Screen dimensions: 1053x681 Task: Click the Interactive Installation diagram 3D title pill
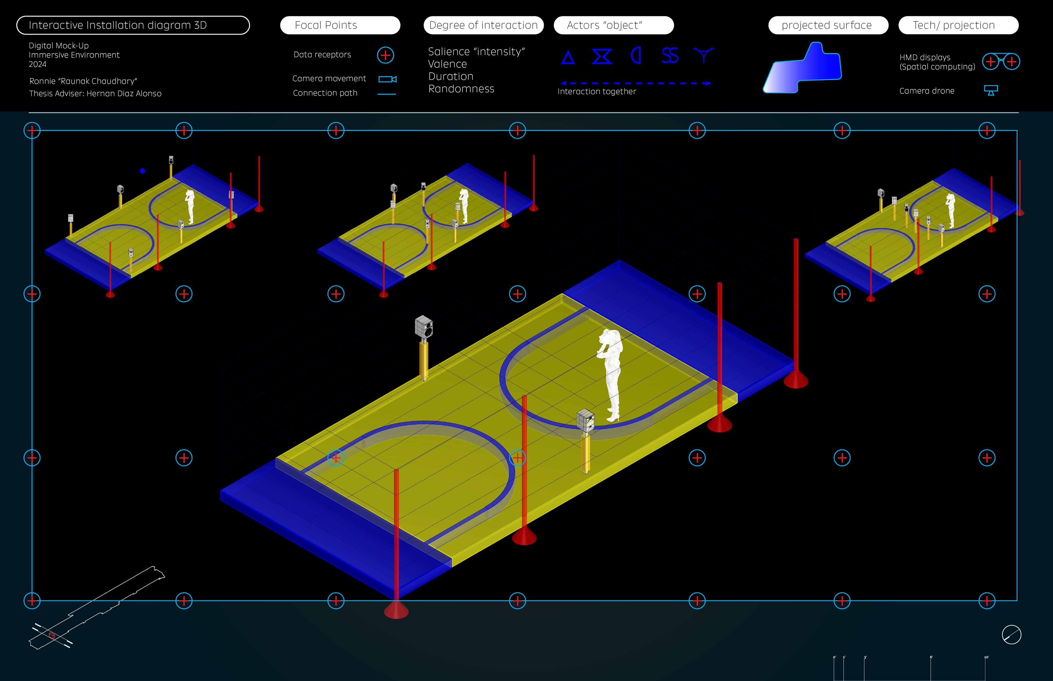pyautogui.click(x=133, y=25)
